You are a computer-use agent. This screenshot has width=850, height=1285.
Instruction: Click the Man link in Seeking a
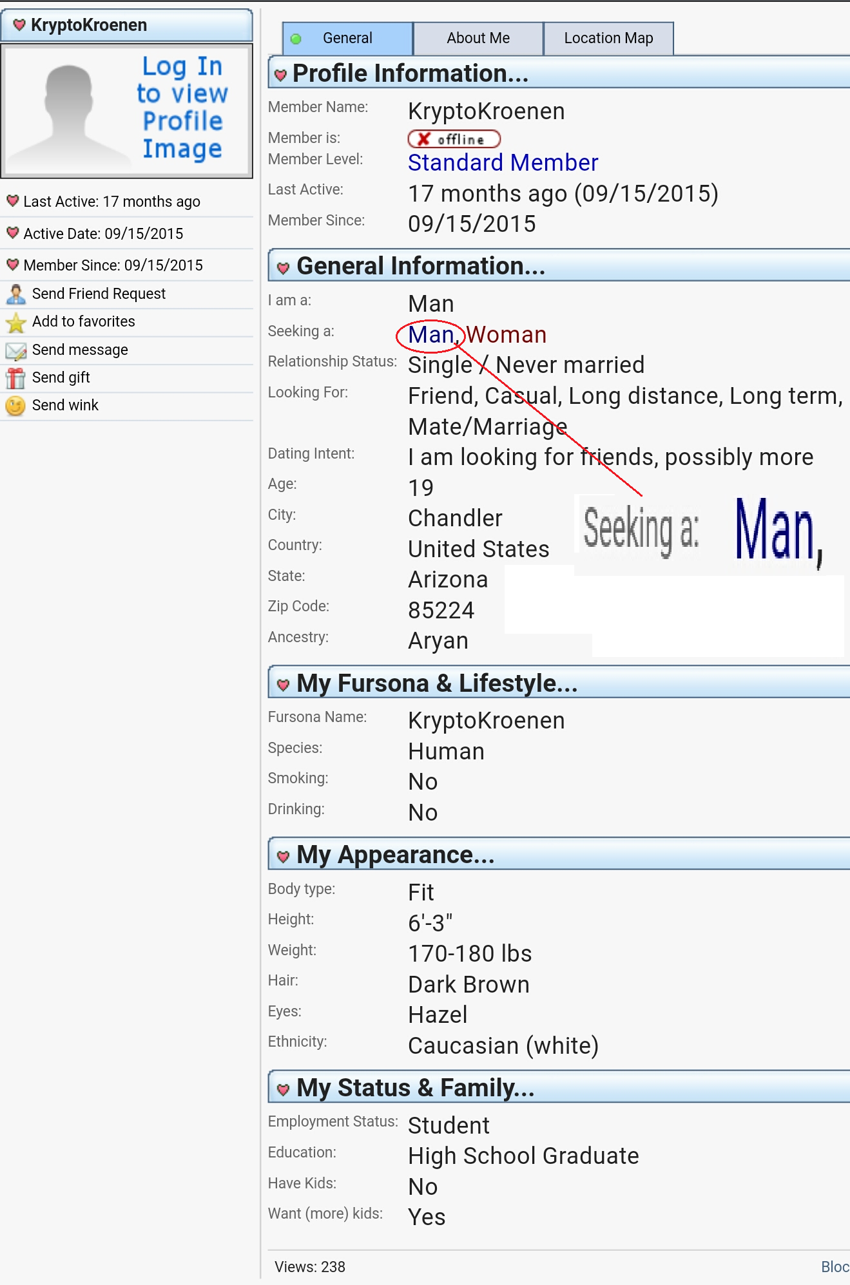point(431,335)
